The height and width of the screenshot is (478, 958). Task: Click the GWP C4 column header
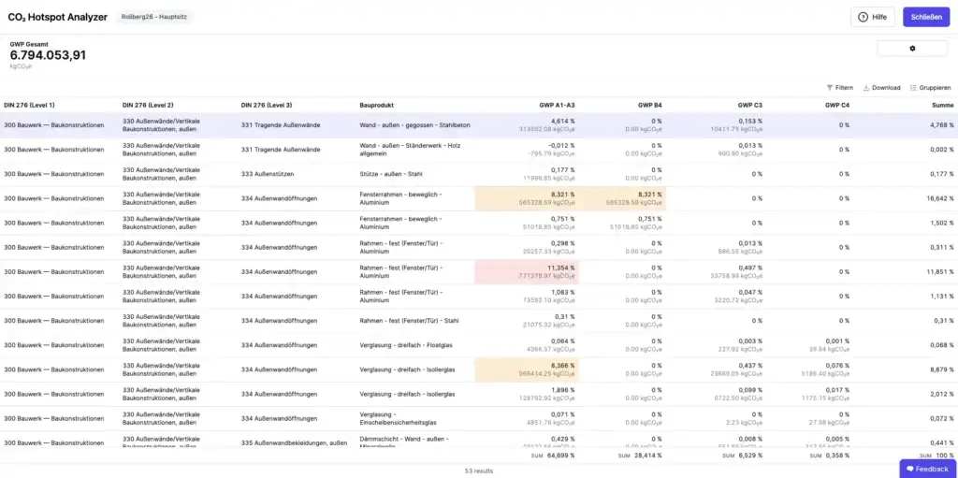pos(837,105)
